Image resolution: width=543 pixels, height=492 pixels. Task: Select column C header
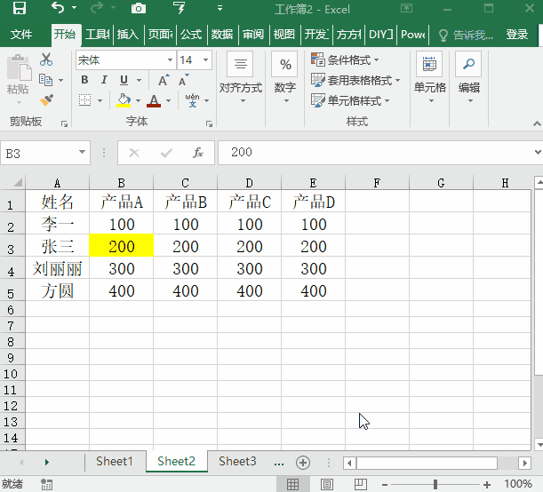click(x=185, y=182)
